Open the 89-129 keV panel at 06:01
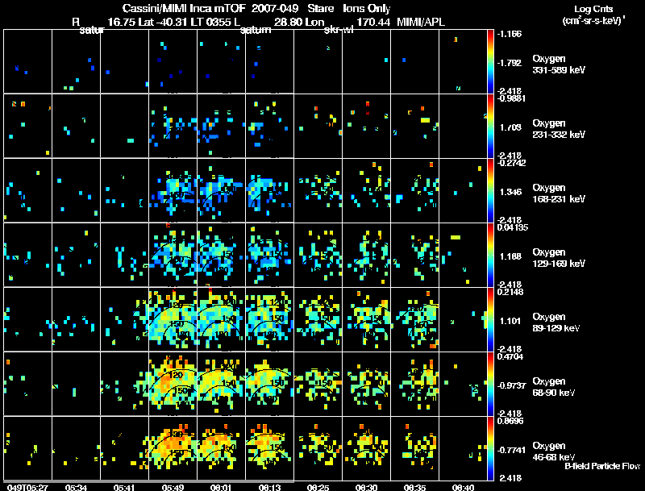Viewport: 645px width, 491px height. (221, 319)
